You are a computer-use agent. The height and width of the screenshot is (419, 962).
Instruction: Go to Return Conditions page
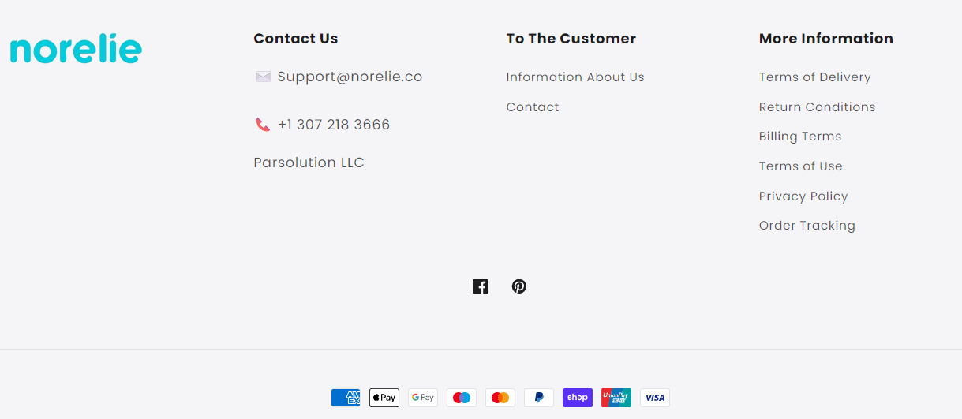coord(818,107)
